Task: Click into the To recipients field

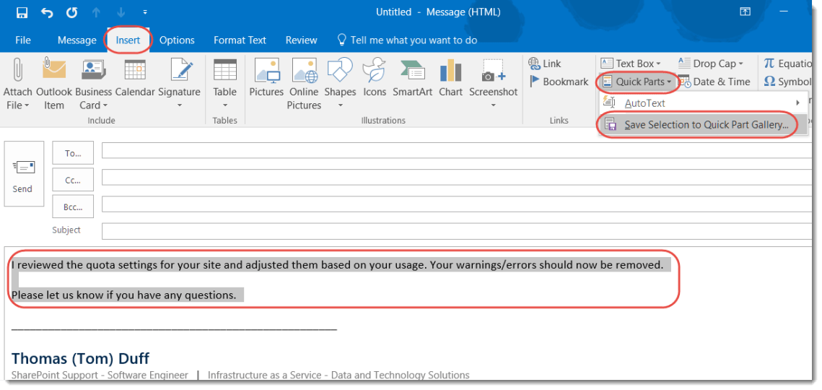Action: coord(457,151)
